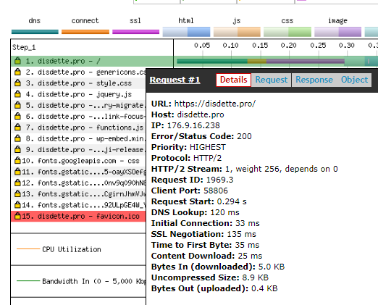Click the connect orange legend swatch
The image size is (378, 305).
pyautogui.click(x=85, y=32)
